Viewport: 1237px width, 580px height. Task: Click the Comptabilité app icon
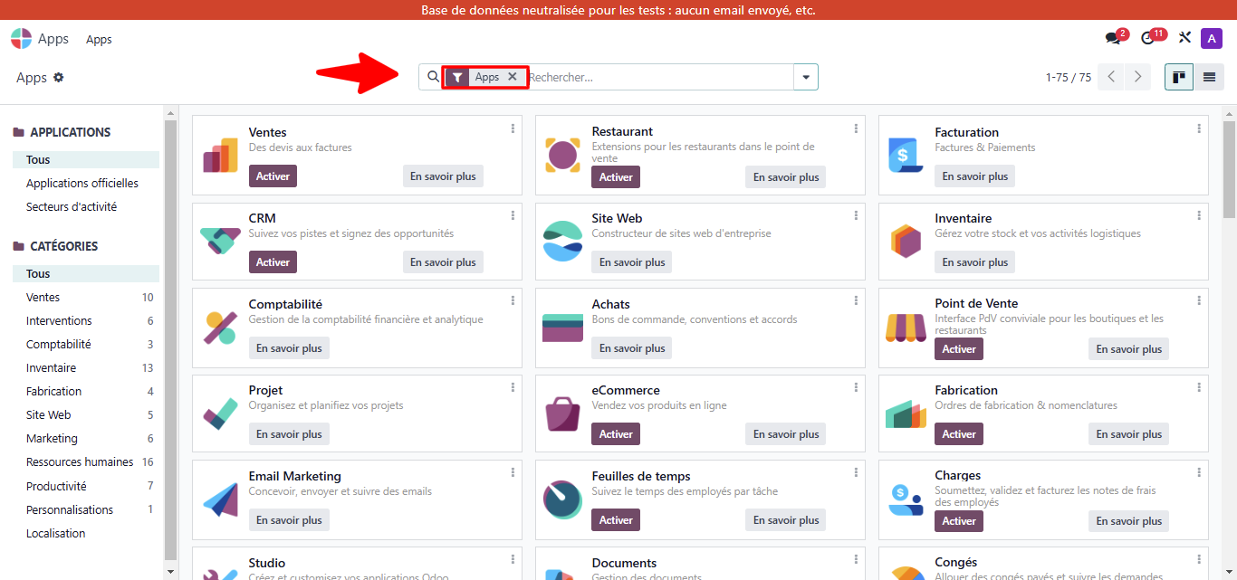[x=220, y=327]
